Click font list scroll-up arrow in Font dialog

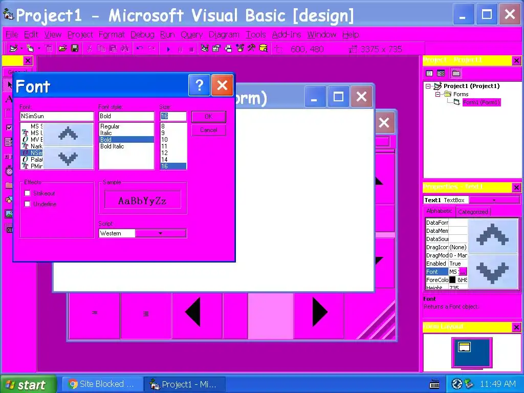point(68,134)
